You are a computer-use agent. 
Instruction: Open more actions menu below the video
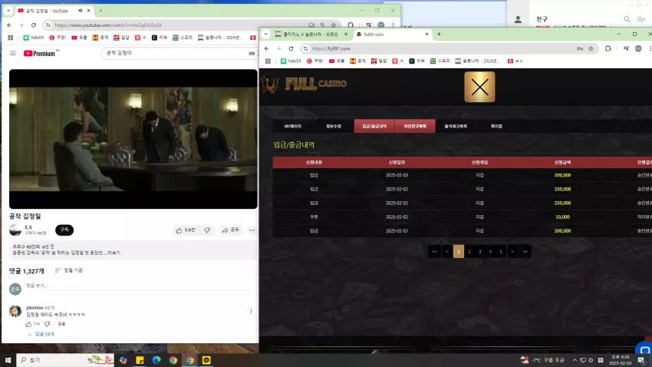click(252, 230)
